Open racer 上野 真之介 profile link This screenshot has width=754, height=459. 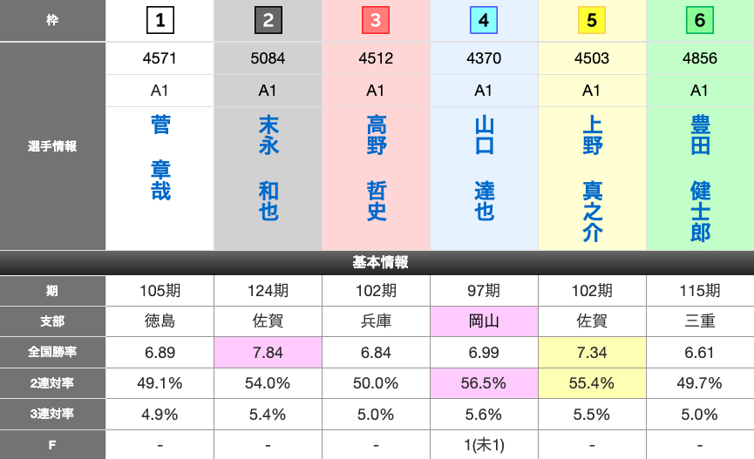(592, 179)
